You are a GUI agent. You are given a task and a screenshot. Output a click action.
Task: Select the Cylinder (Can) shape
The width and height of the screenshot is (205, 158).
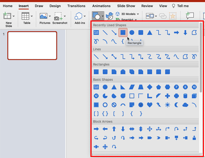tap(185, 96)
